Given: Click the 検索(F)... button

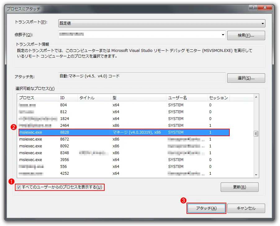Looking at the screenshot, I should tap(246, 35).
